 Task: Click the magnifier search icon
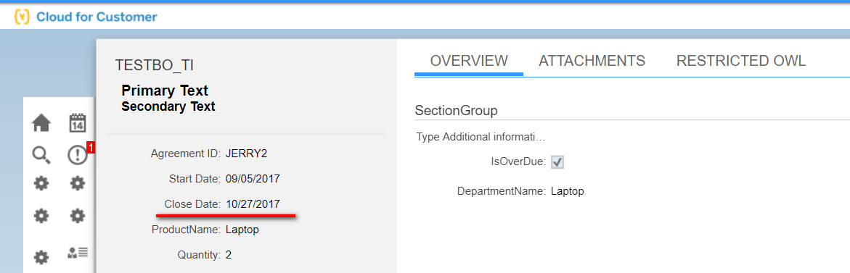(x=41, y=155)
